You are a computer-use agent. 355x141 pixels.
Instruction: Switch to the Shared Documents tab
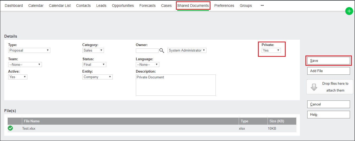point(193,6)
